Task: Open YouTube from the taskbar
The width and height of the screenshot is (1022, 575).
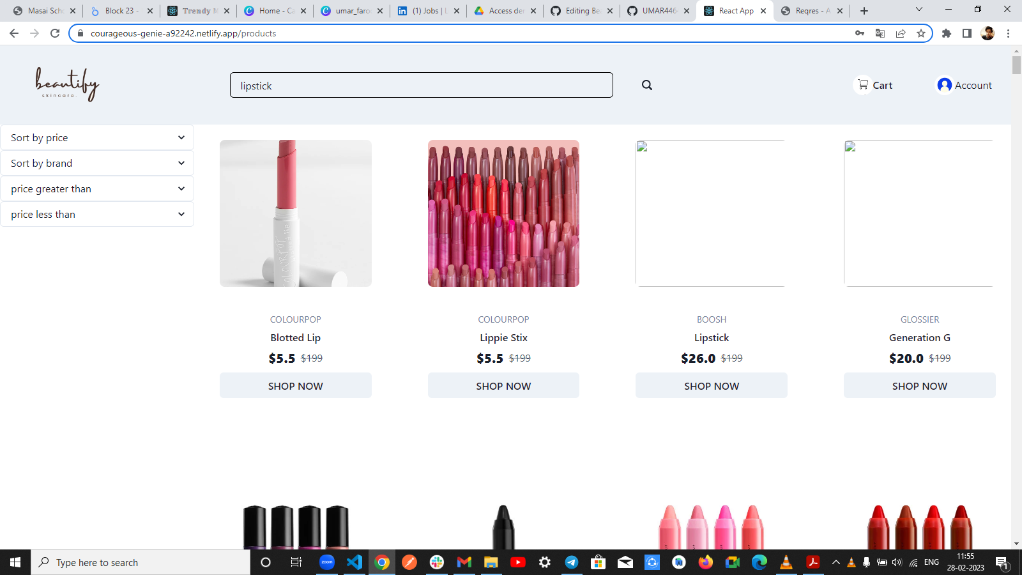Action: (x=518, y=562)
